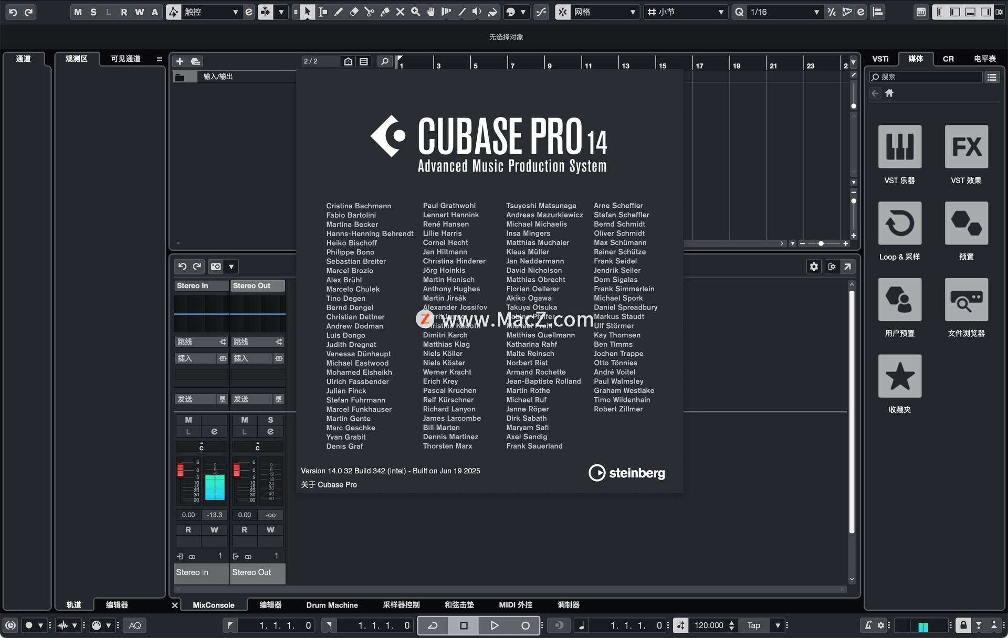Select the Line tool
Screen dimensions: 1008x638
click(x=462, y=12)
